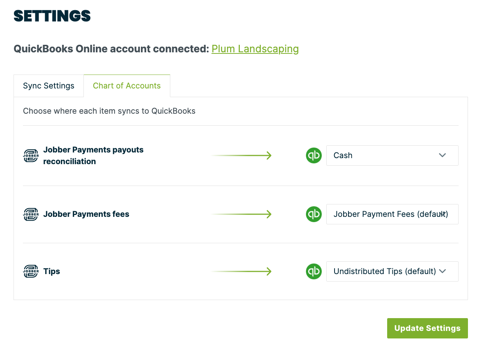
Task: Click the Jobber logo beside payouts reconciliation
Action: coord(31,155)
